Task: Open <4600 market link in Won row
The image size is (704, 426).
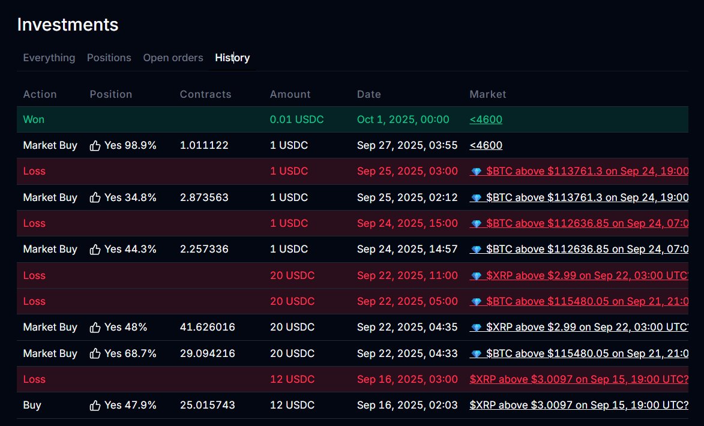Action: (486, 119)
